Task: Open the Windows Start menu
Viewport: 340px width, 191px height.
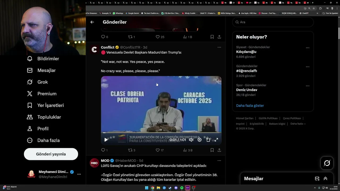Action: coord(147,188)
